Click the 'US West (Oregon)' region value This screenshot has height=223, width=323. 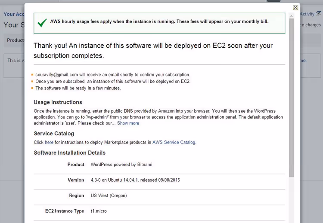click(x=109, y=196)
